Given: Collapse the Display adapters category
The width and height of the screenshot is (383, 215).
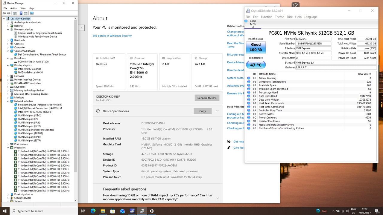Looking at the screenshot, I should click(x=8, y=65).
